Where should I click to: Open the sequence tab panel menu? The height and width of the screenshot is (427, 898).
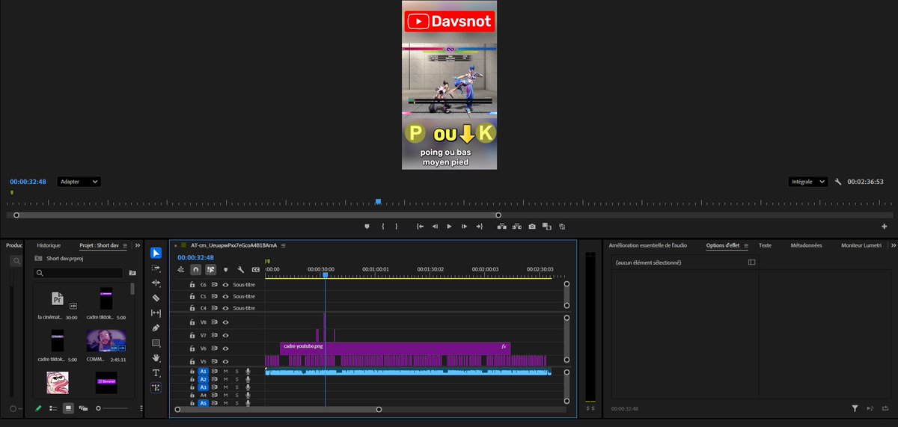(284, 245)
